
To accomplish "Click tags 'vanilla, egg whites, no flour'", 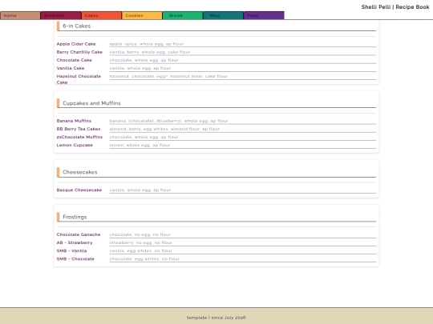I will (141, 250).
